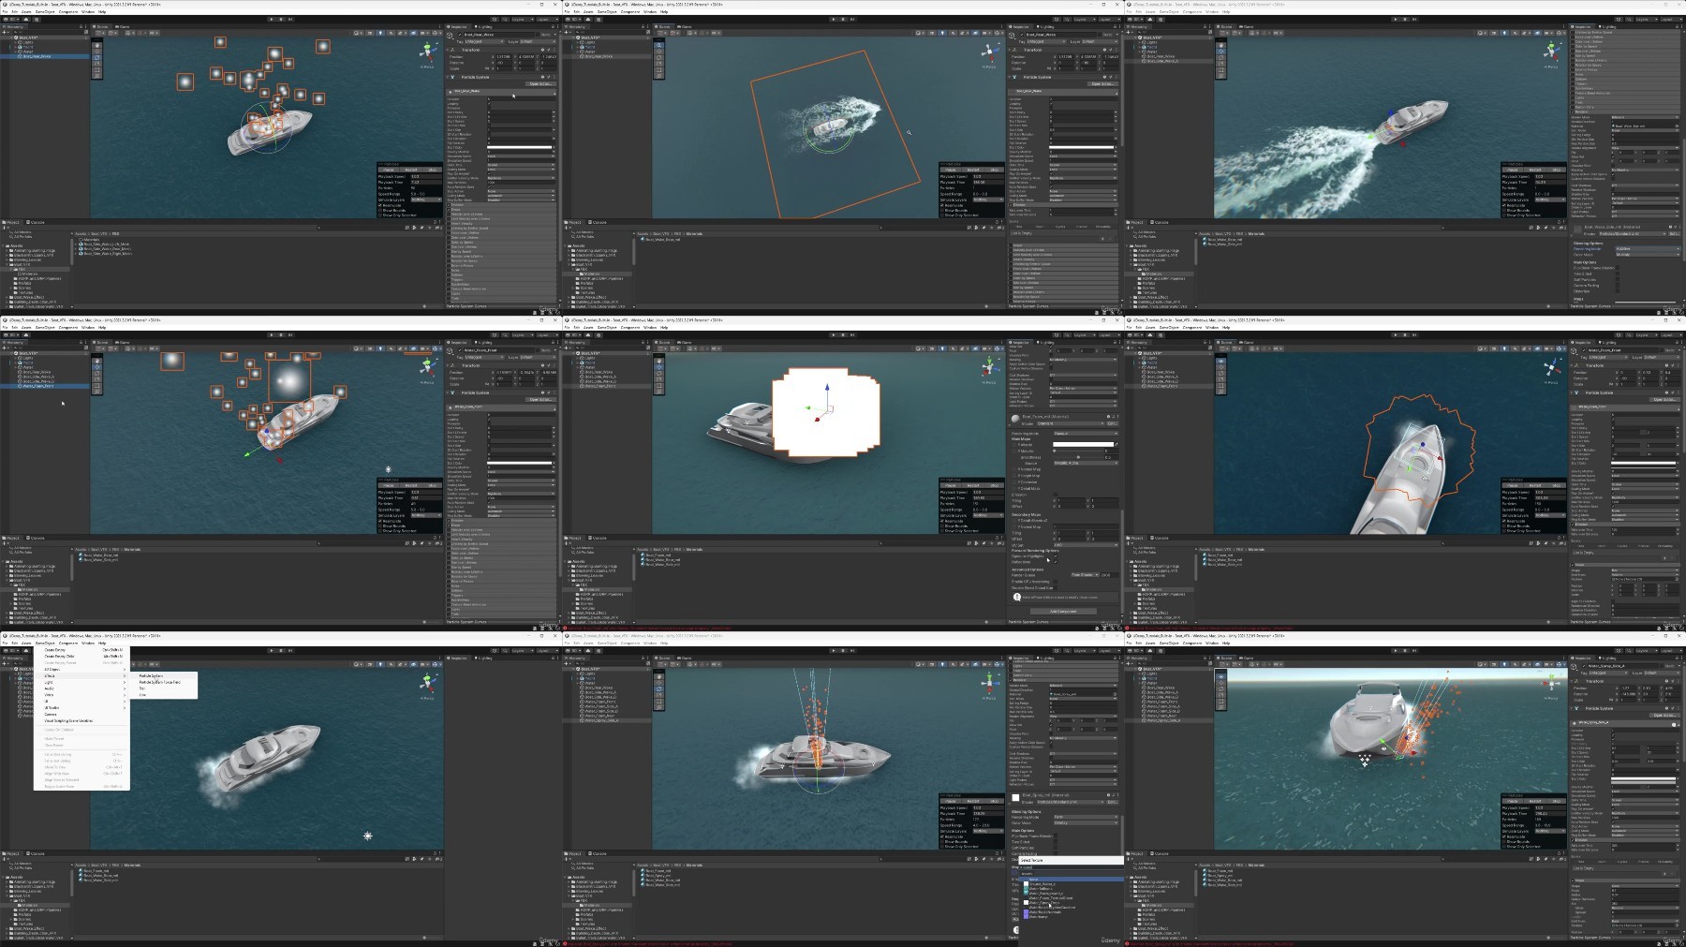
Task: Choose Water_Spray_Drops thumbnail in Select Texture list
Action: coord(1026,903)
